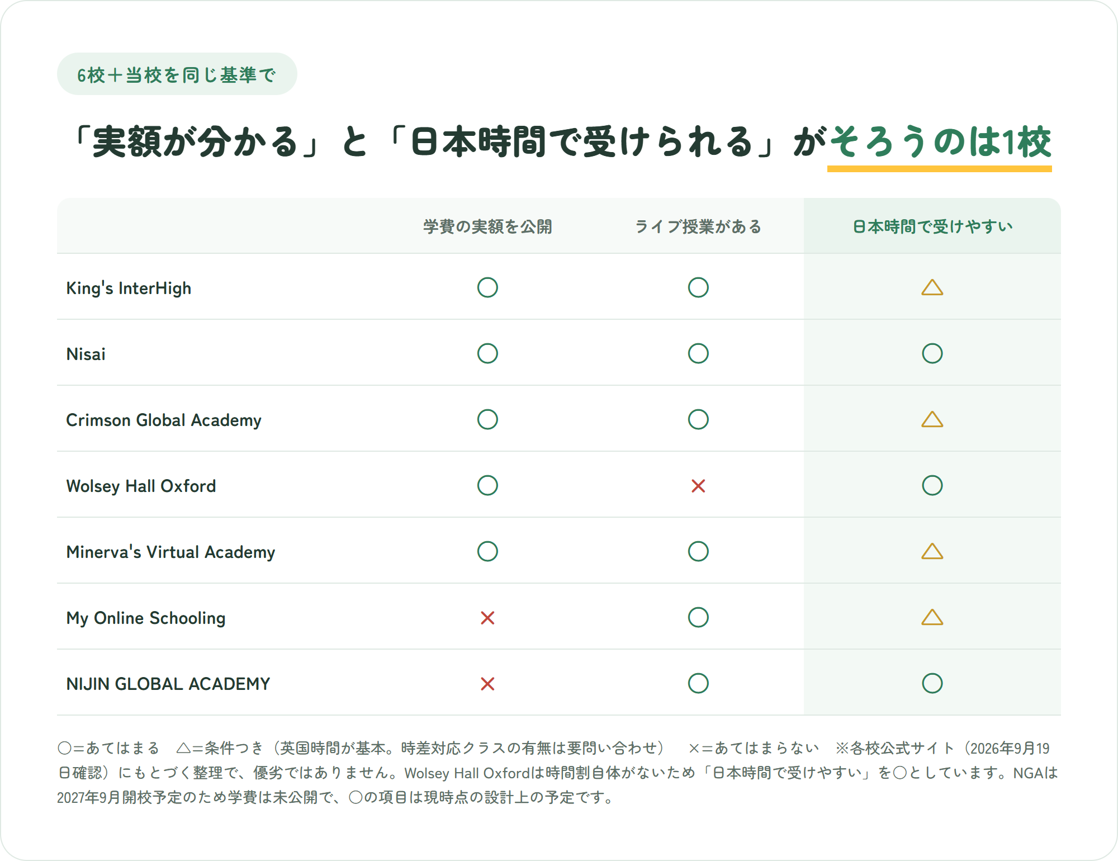
Task: Click Crimson Global Academy Japan-time triangle
Action: click(x=932, y=419)
